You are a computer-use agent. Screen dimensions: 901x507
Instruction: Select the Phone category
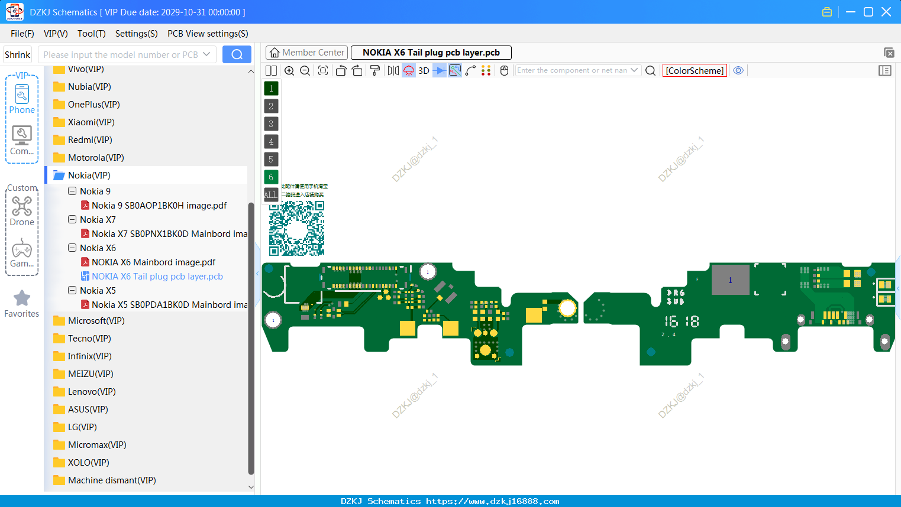22,99
